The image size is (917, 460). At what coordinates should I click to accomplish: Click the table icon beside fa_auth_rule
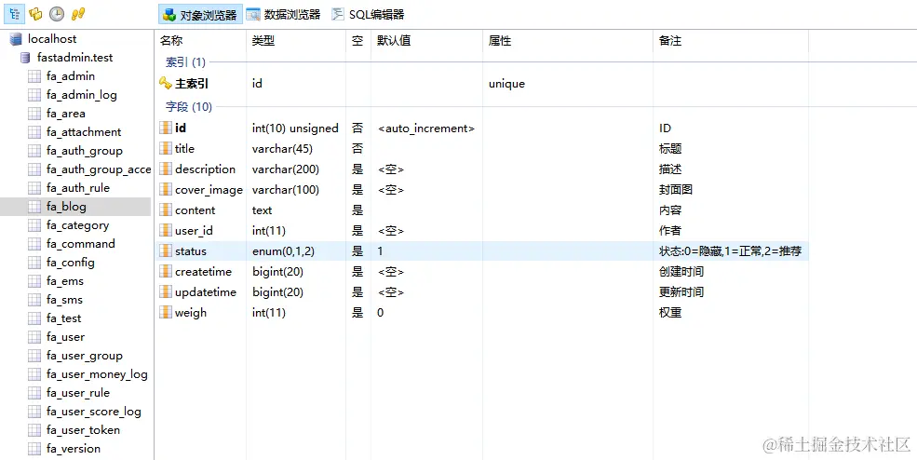point(35,188)
